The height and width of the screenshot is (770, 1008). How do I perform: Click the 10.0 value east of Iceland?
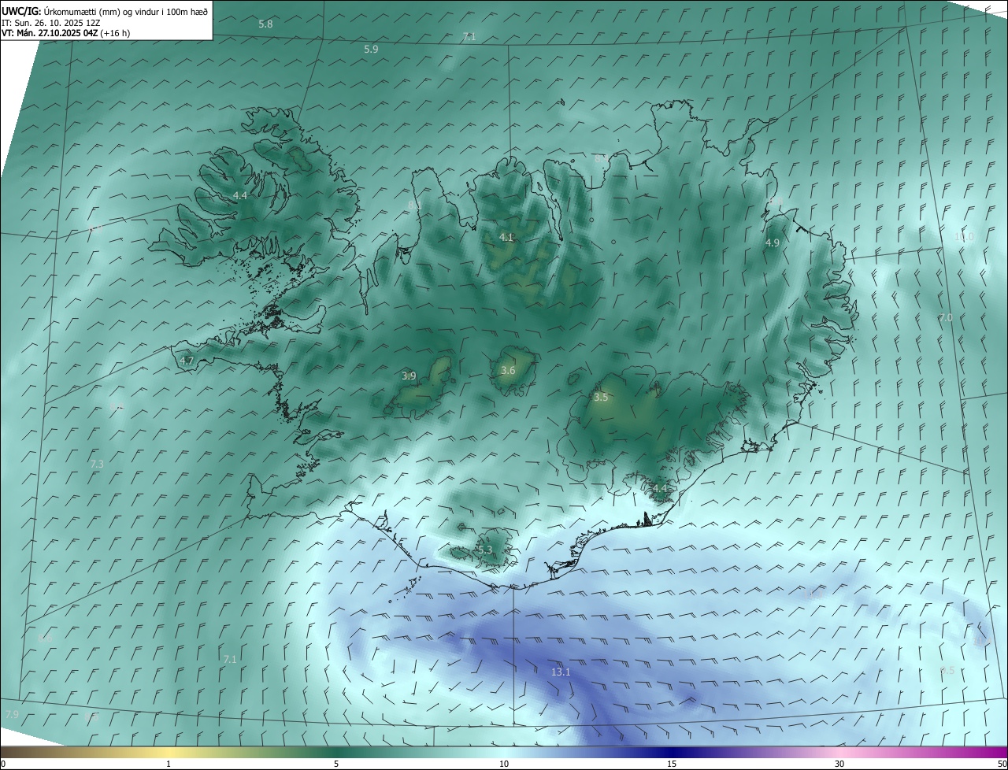pos(964,237)
